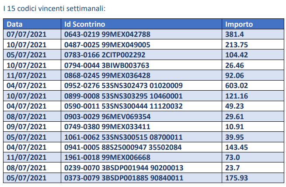Click the amount 603.02 cell
This screenshot has width=286, height=187.
(x=253, y=85)
